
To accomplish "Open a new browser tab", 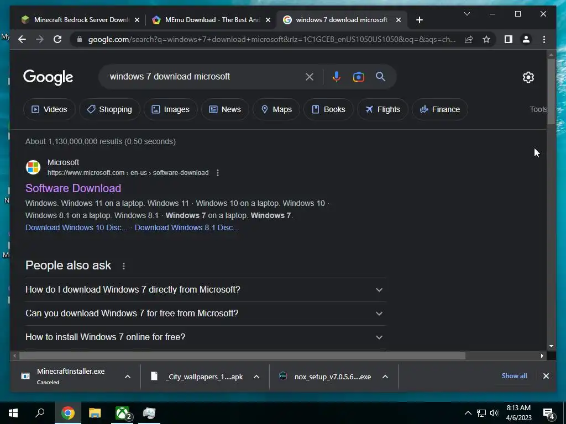I will (419, 20).
